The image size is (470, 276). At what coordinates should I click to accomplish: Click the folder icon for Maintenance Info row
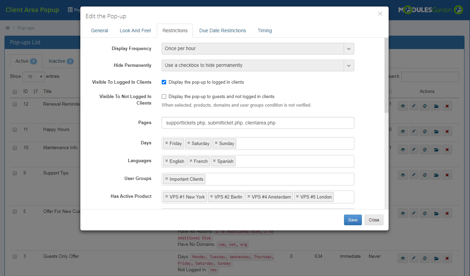(436, 149)
